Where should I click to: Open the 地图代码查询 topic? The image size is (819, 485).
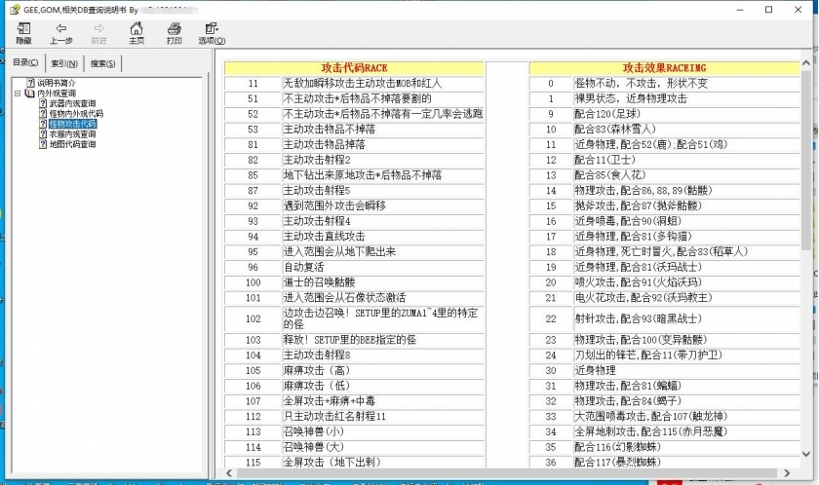(72, 144)
